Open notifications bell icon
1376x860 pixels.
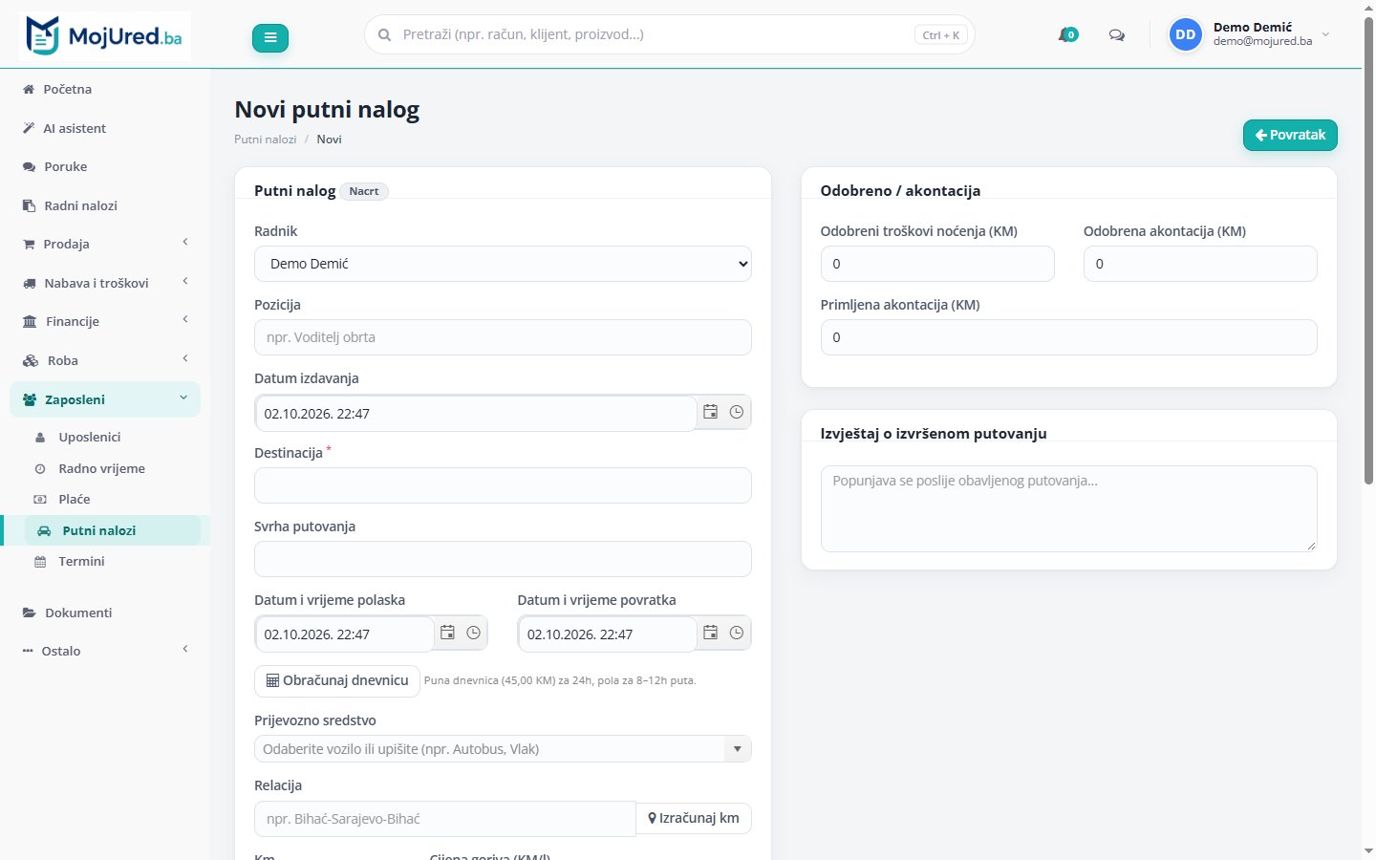pos(1067,35)
